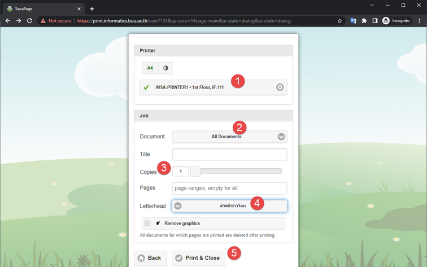Go back using the Back button
Image resolution: width=427 pixels, height=267 pixels.
(150, 258)
